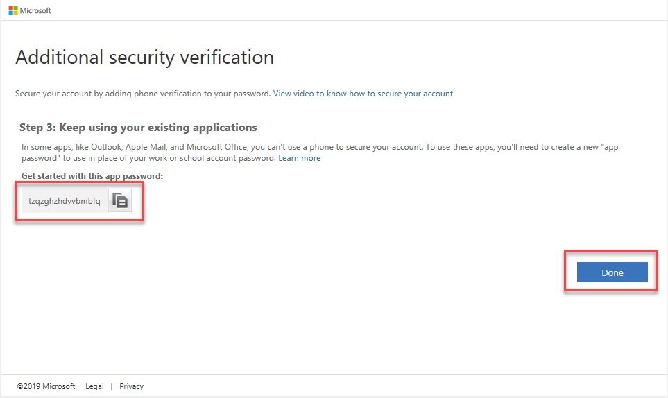Open the View video to secure account link
The image size is (668, 398).
pos(363,94)
